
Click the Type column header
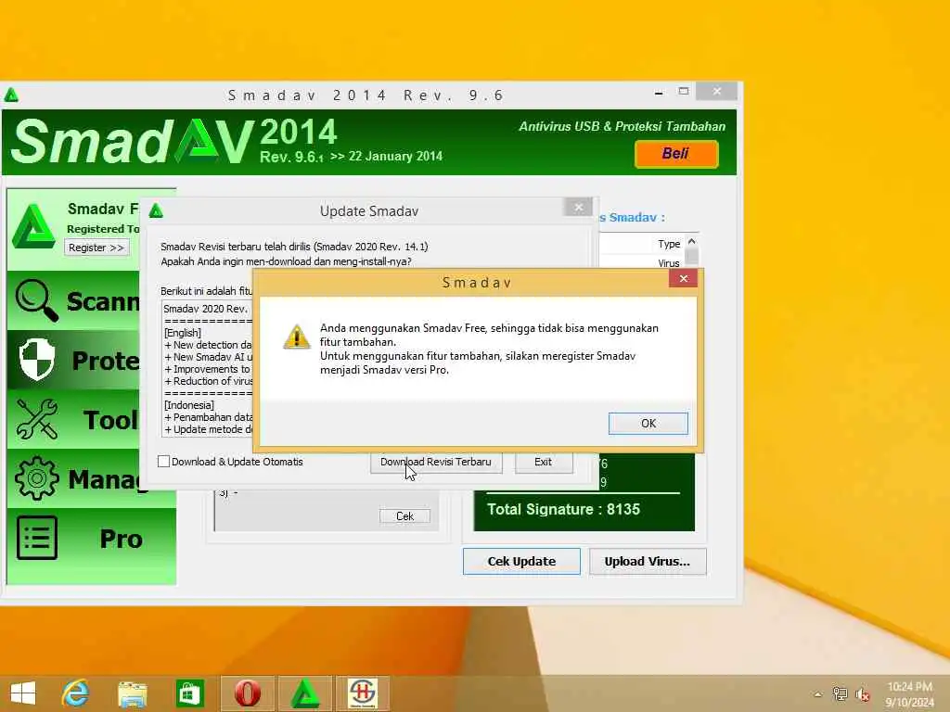(669, 244)
